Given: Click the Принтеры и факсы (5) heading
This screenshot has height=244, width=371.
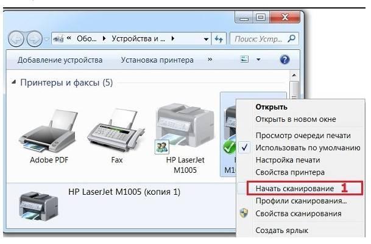Looking at the screenshot, I should point(66,83).
